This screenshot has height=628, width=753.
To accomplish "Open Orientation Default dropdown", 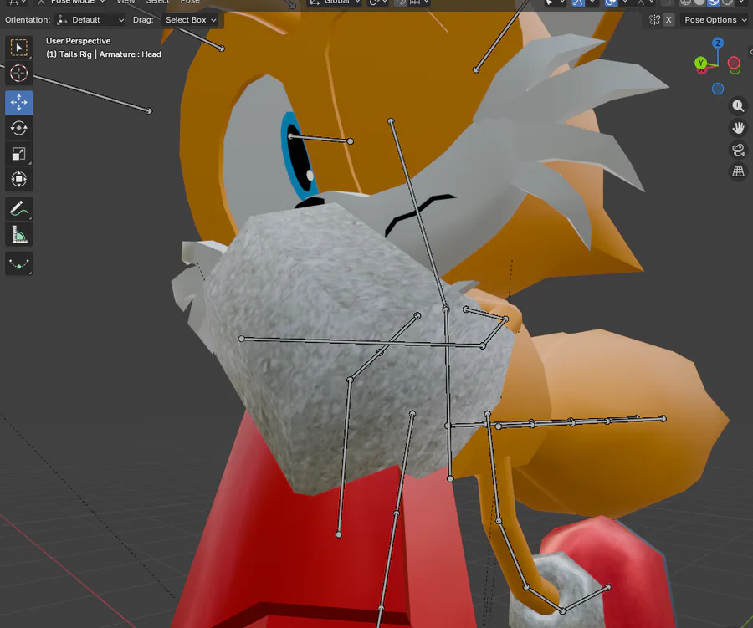I will [90, 20].
